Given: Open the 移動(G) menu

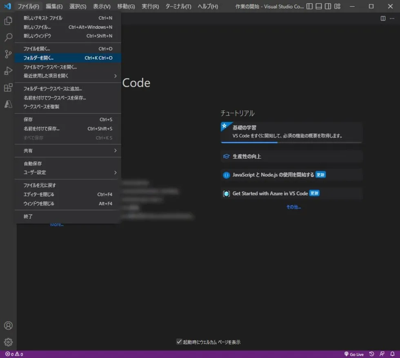Looking at the screenshot, I should click(x=126, y=7).
